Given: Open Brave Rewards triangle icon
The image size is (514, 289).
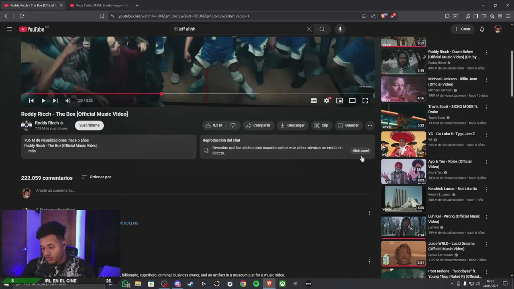Looking at the screenshot, I should point(392,16).
